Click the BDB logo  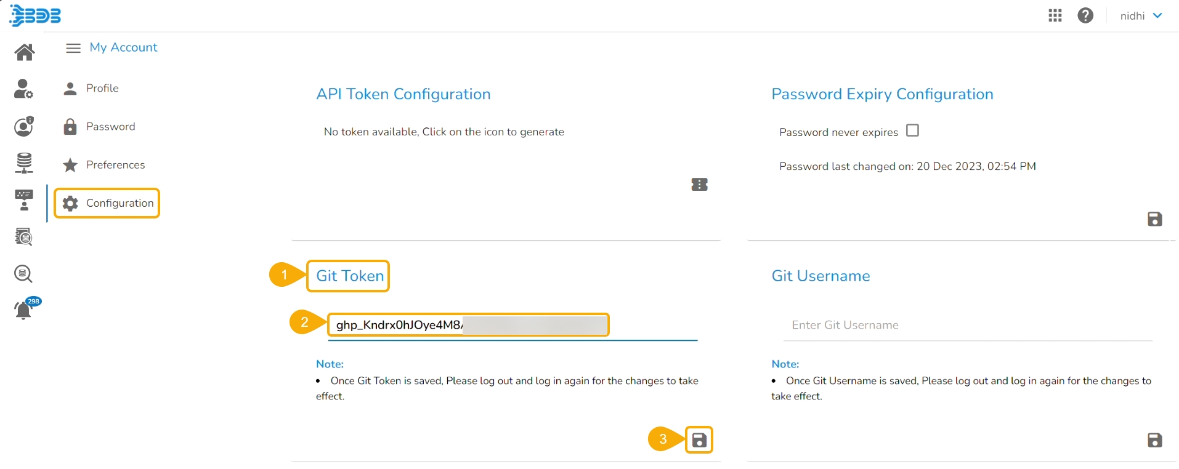click(35, 15)
